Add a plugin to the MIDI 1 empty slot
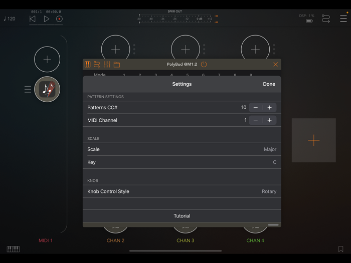Image resolution: width=351 pixels, height=263 pixels. (x=47, y=59)
